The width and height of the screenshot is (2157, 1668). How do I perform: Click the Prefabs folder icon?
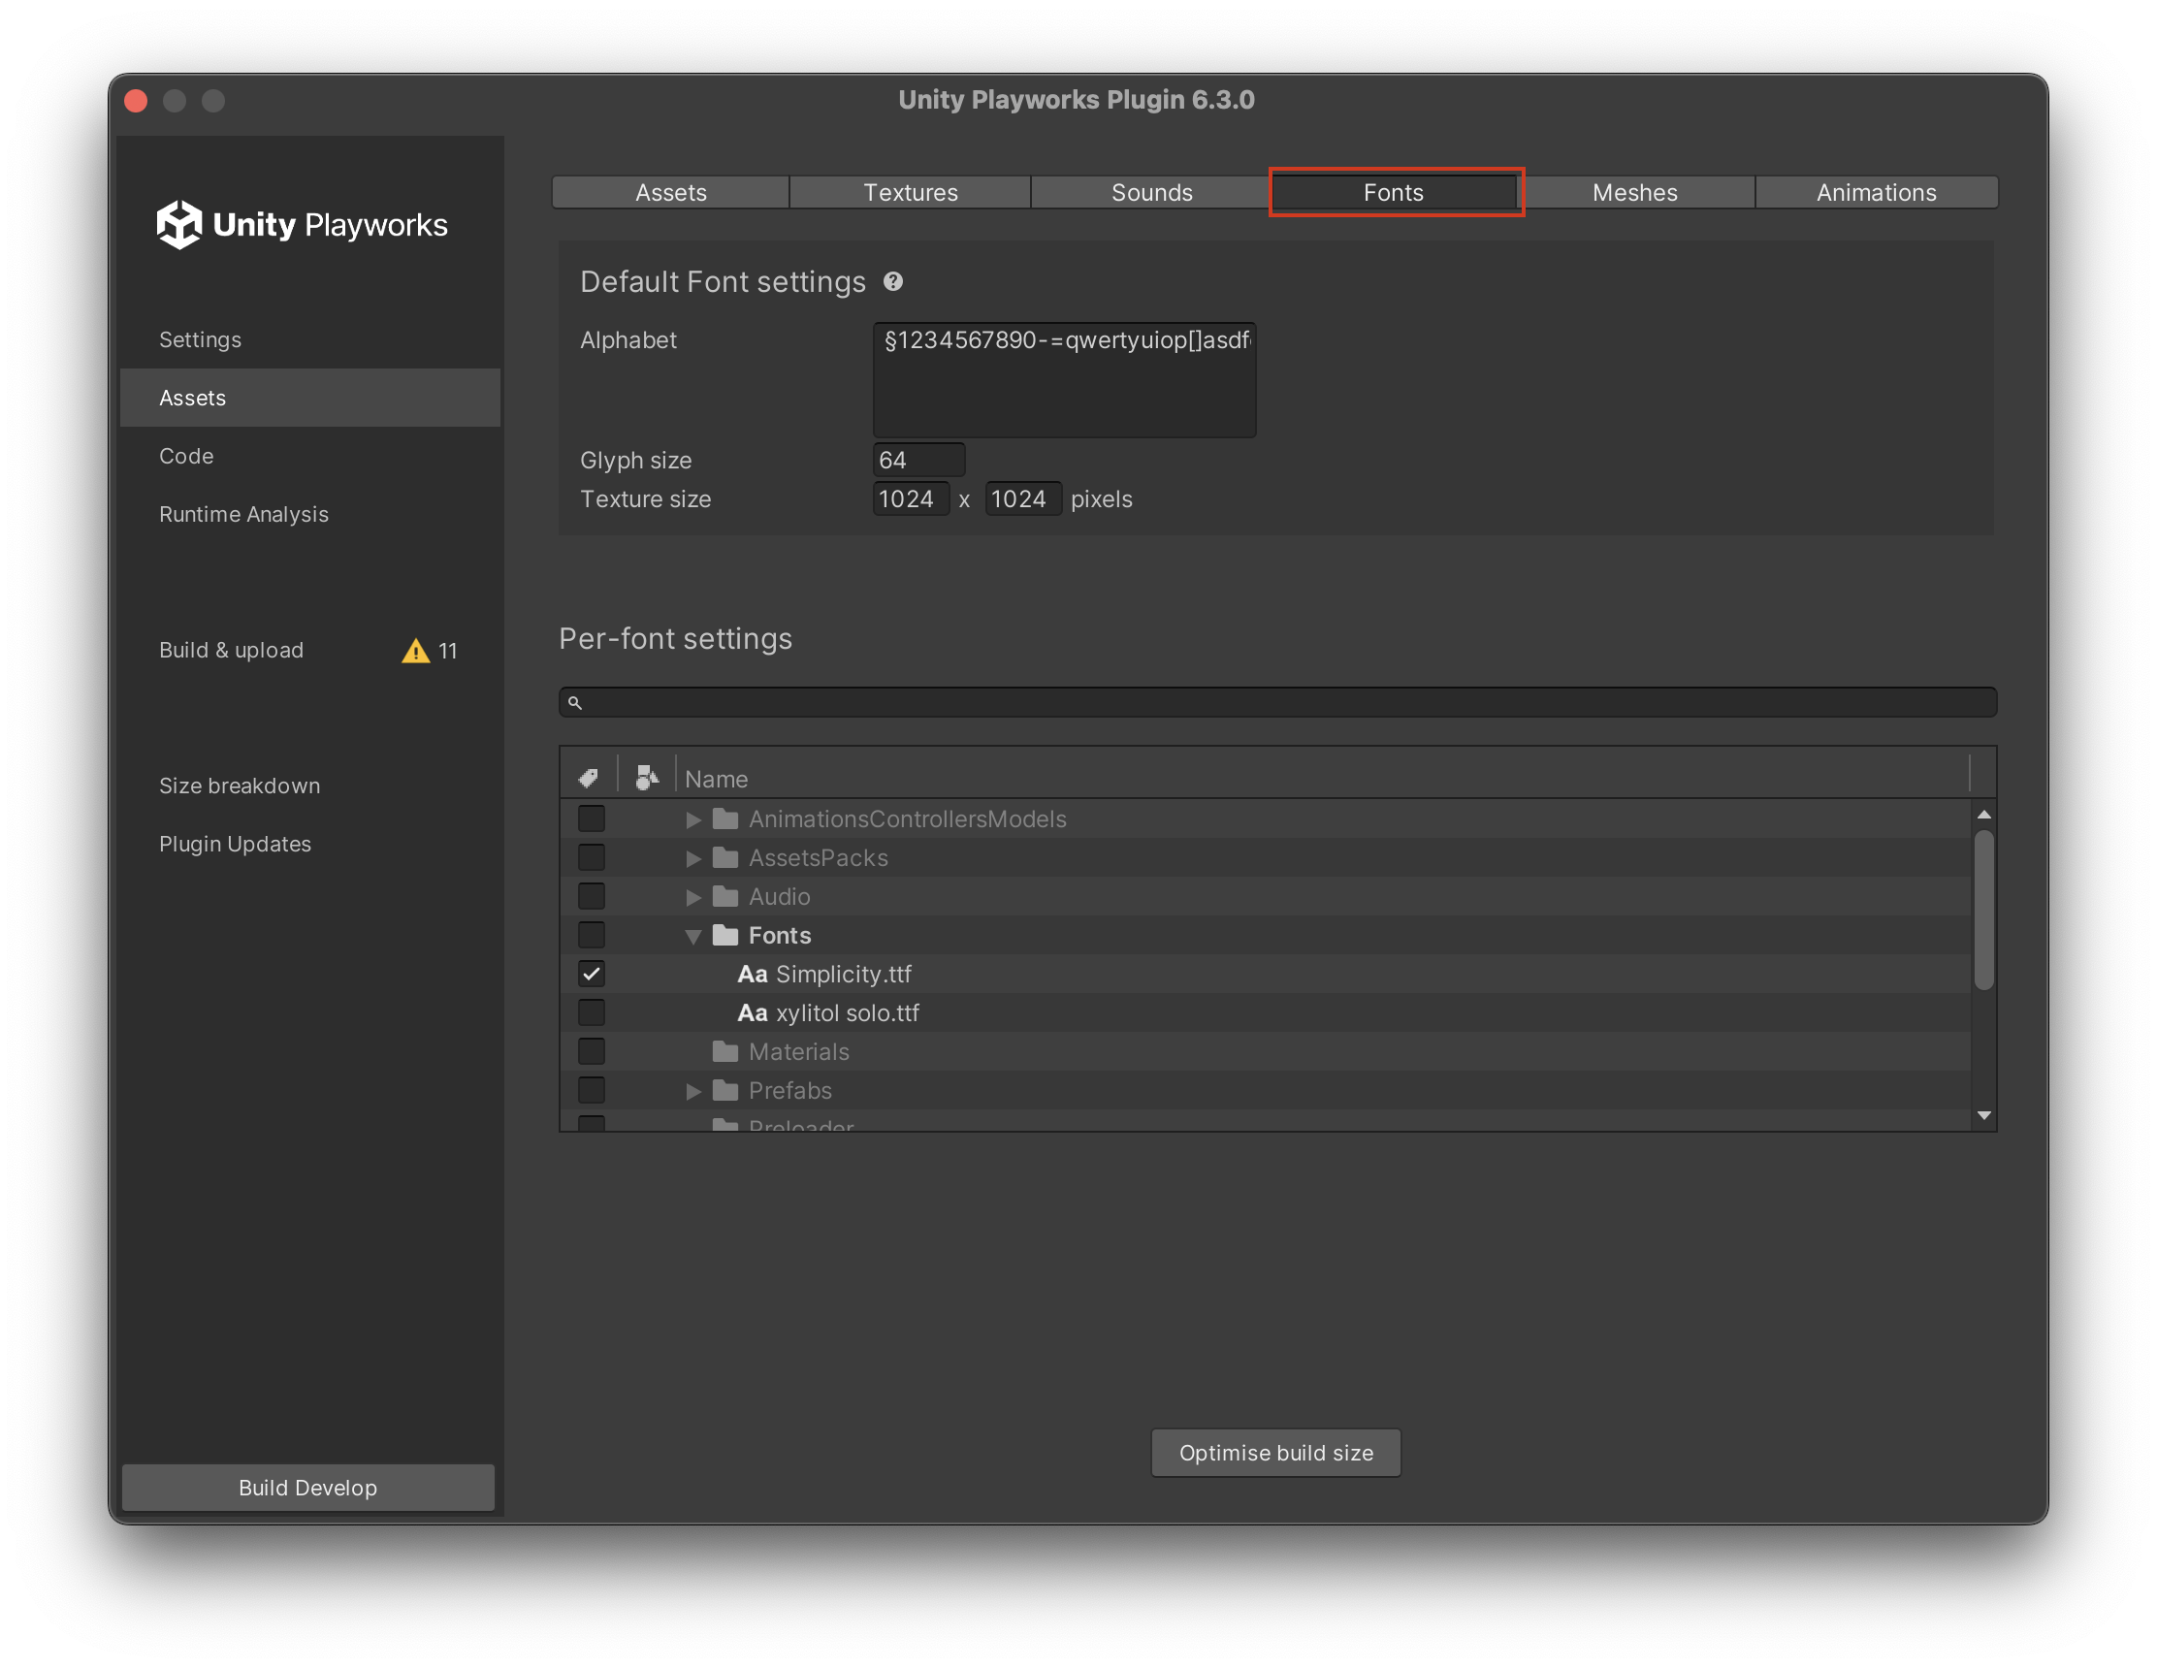[x=725, y=1089]
